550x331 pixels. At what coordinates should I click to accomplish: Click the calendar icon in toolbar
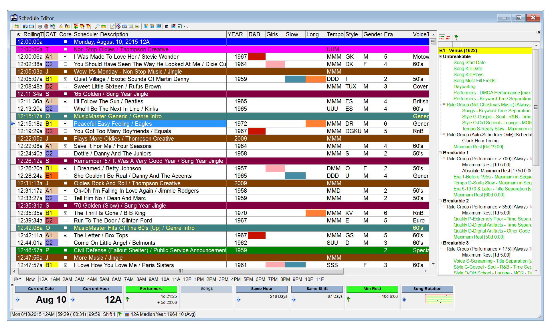[17, 26]
